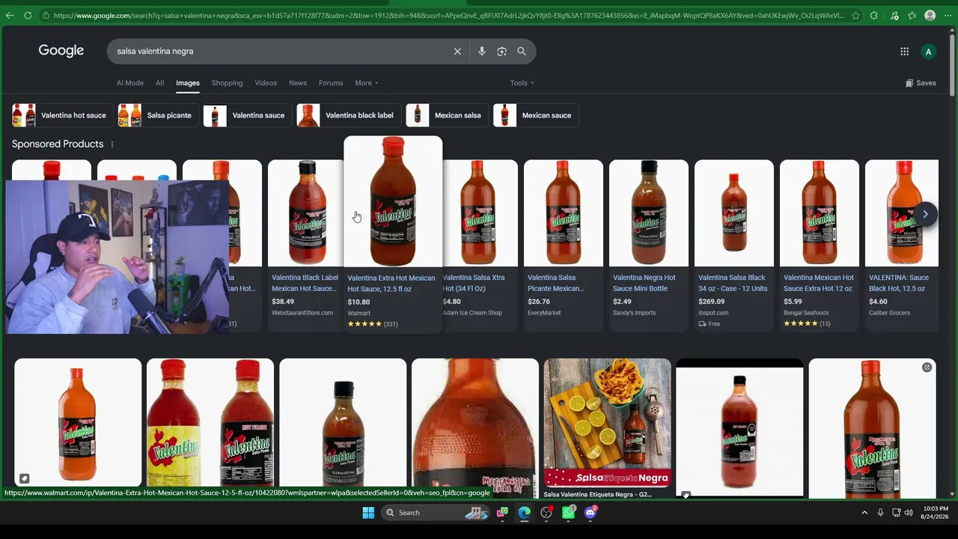Viewport: 958px width, 539px height.
Task: Clear the search box with the X icon
Action: point(457,51)
